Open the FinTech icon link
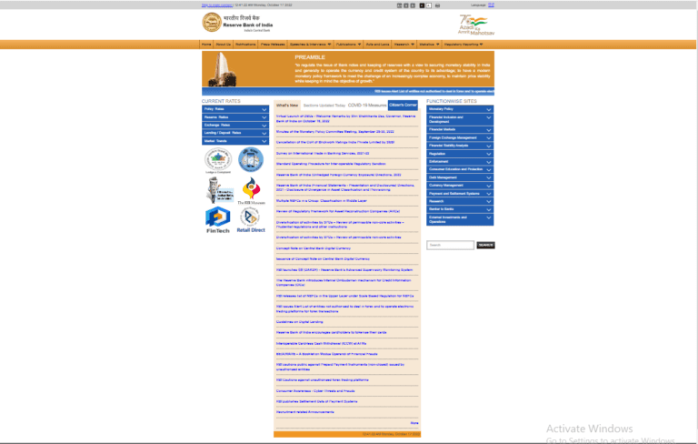This screenshot has height=444, width=698. pyautogui.click(x=217, y=218)
